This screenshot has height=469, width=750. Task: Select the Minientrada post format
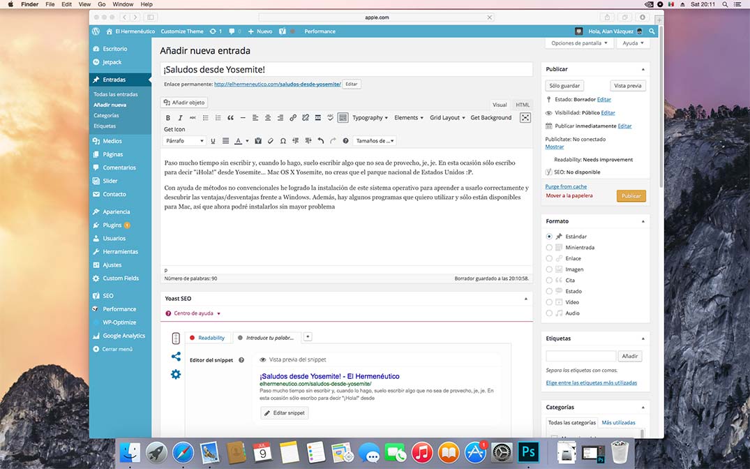click(549, 248)
